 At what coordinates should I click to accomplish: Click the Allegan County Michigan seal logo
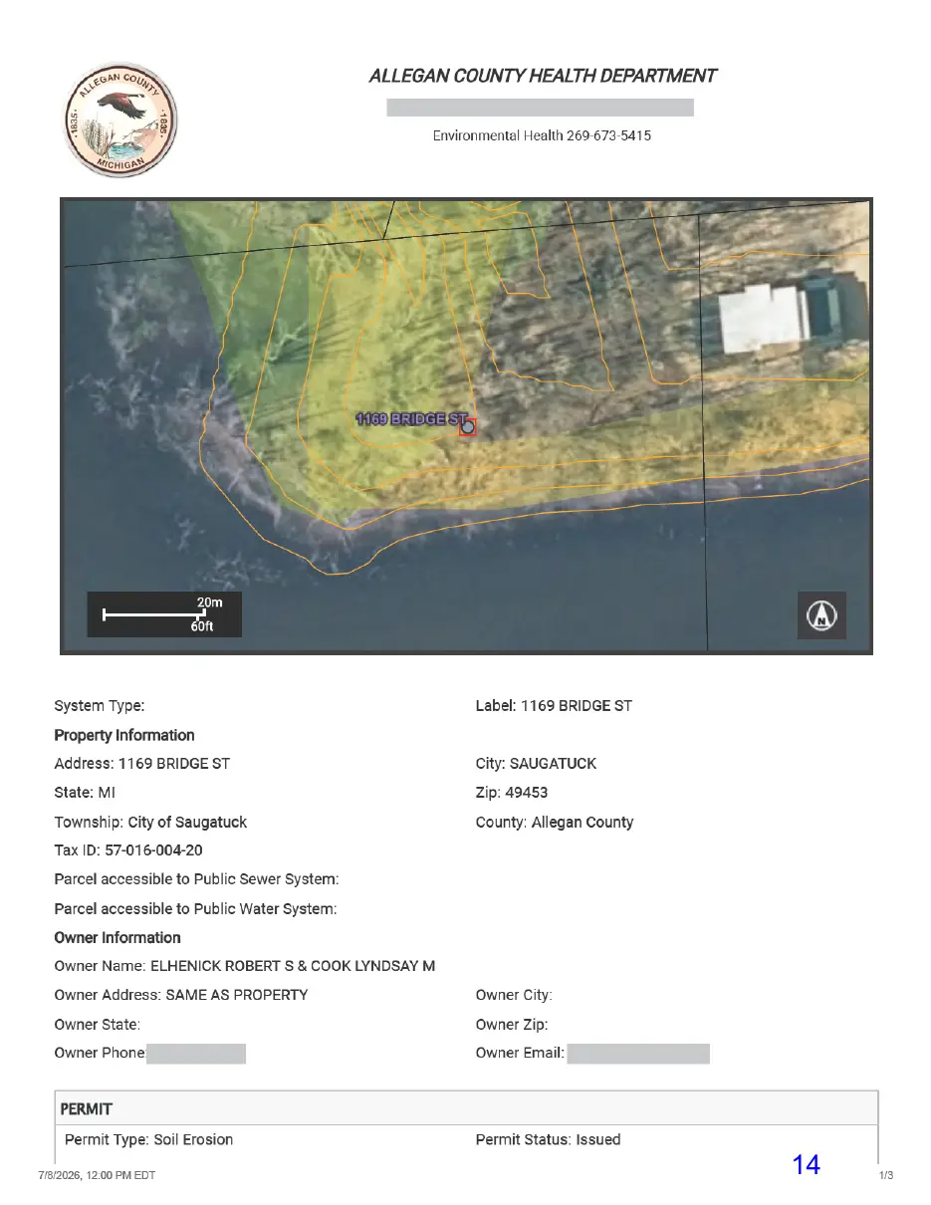pos(121,120)
